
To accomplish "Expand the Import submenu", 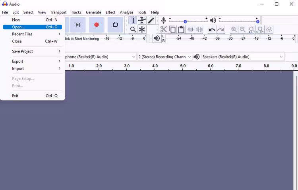I will pos(33,68).
